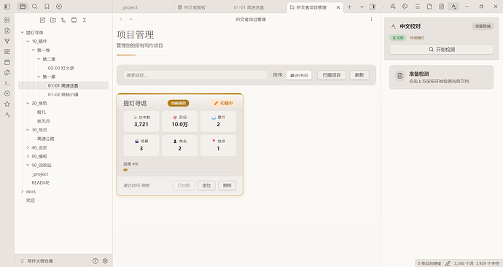
Task: Click the new folder icon in explorer
Action: point(53,20)
